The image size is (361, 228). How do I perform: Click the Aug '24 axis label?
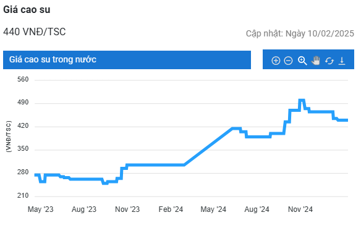coord(257,209)
